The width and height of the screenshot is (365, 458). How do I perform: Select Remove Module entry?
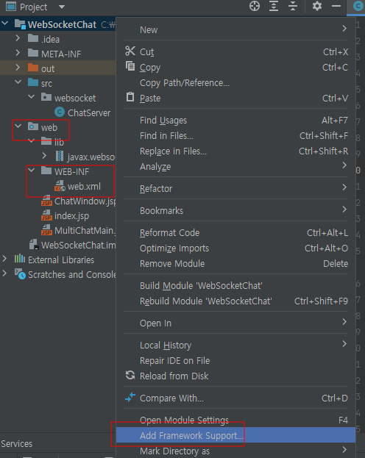[235, 264]
